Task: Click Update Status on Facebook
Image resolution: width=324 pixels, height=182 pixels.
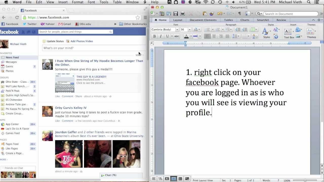Action: [53, 41]
